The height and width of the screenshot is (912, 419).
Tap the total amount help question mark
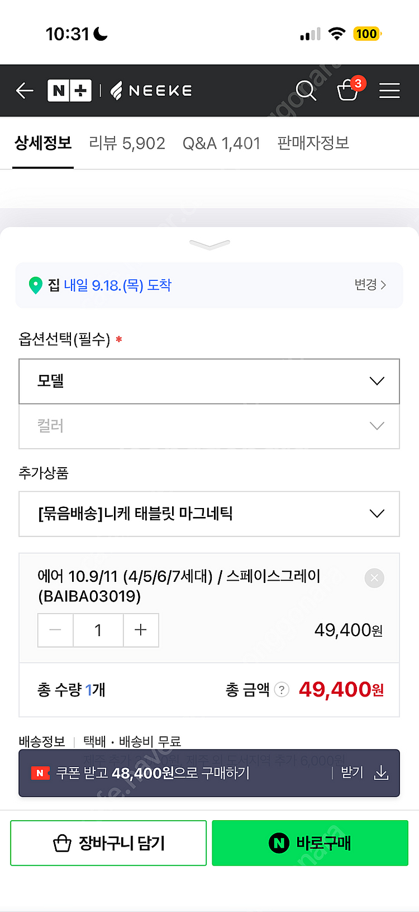282,690
